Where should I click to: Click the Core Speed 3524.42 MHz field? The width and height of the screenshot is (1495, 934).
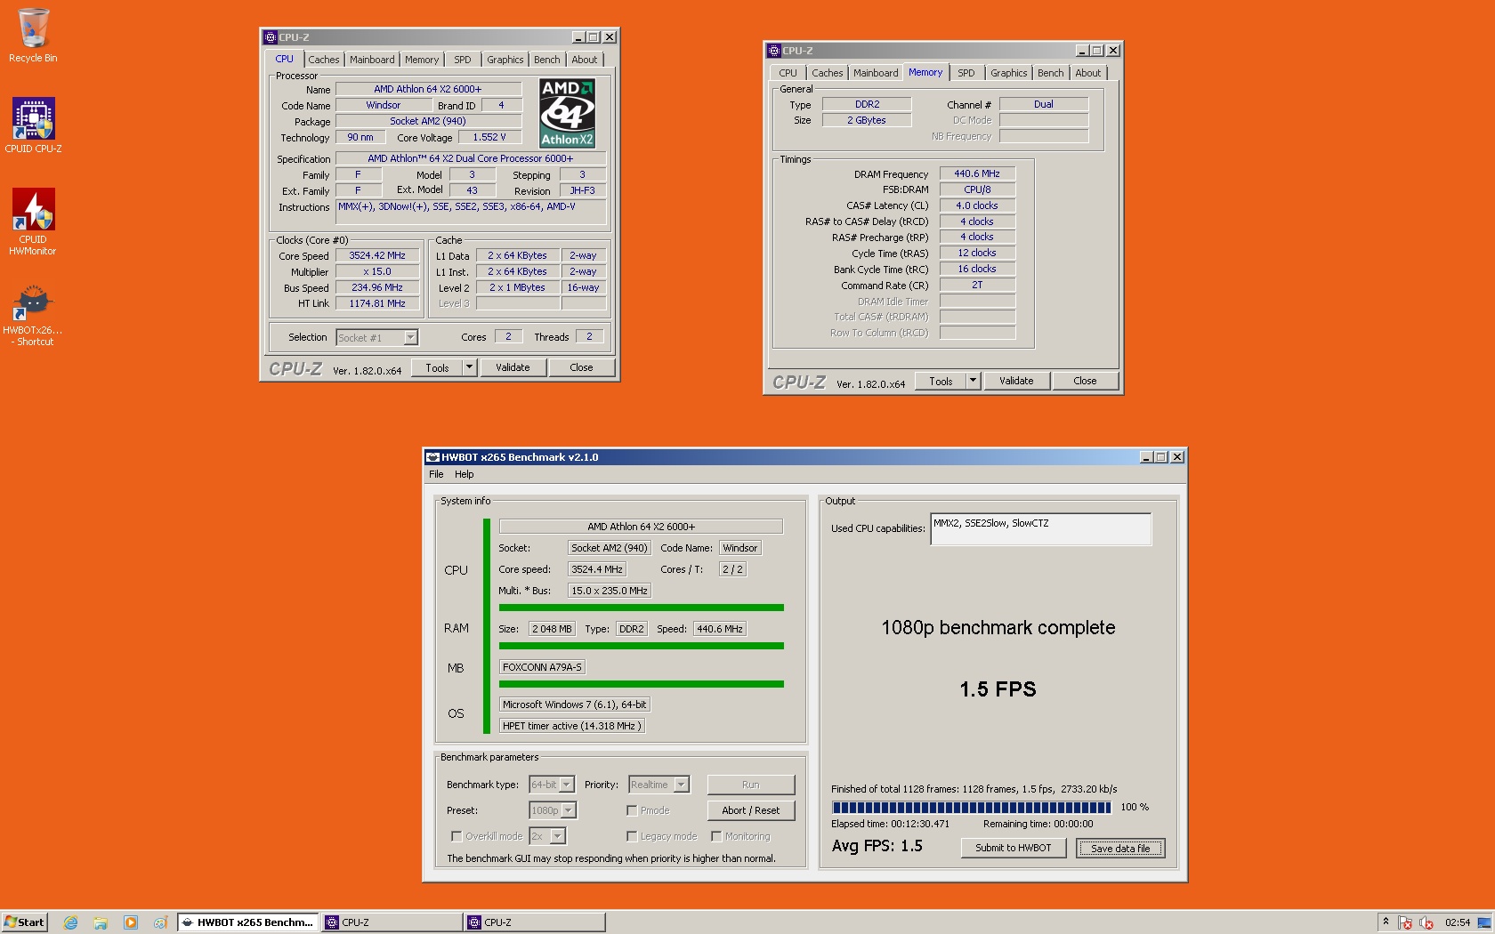tap(377, 256)
